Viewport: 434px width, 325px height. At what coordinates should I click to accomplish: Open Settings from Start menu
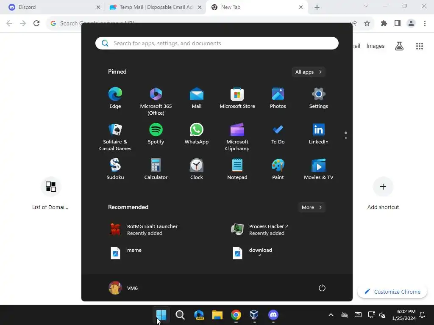coord(319,98)
